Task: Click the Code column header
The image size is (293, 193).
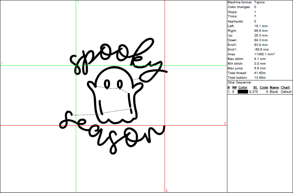Action: (263, 87)
